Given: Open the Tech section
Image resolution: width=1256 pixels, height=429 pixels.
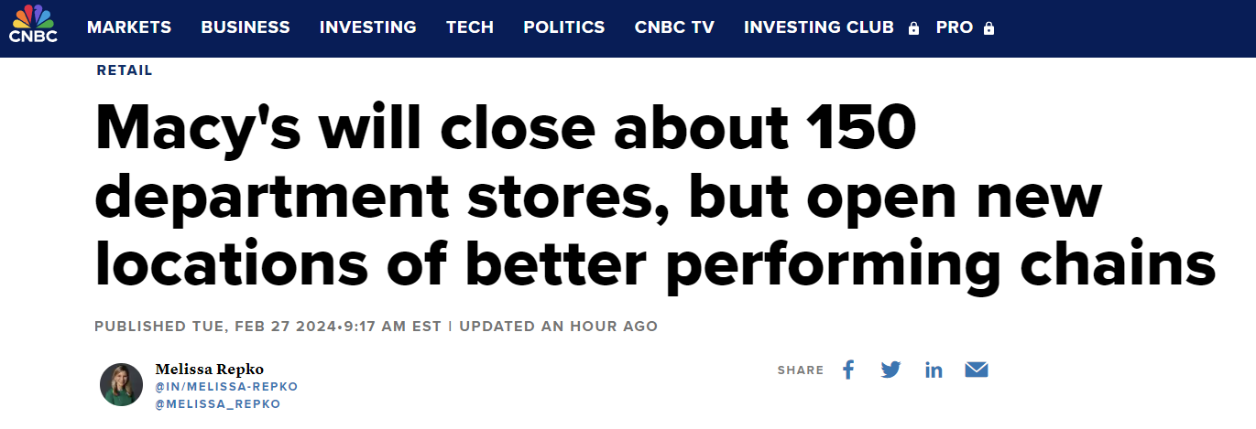Looking at the screenshot, I should click(470, 27).
